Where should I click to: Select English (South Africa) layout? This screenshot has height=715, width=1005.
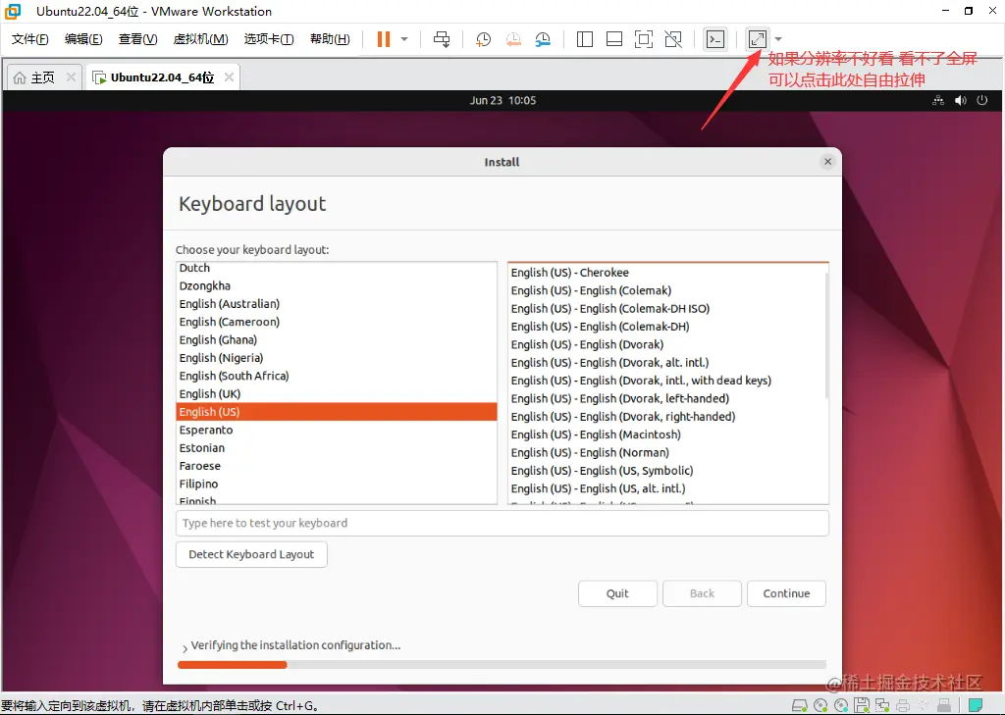(337, 376)
